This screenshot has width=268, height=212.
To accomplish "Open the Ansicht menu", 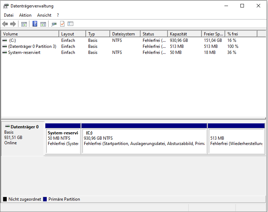I will [44, 15].
